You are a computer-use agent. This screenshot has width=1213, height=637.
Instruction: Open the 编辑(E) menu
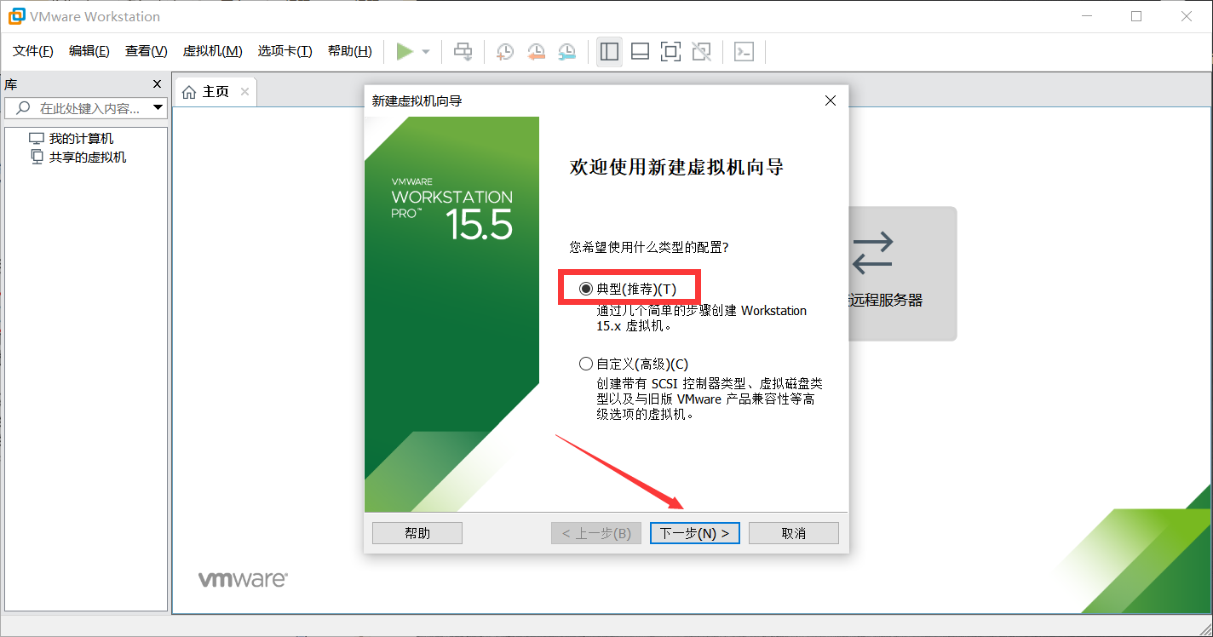point(89,51)
